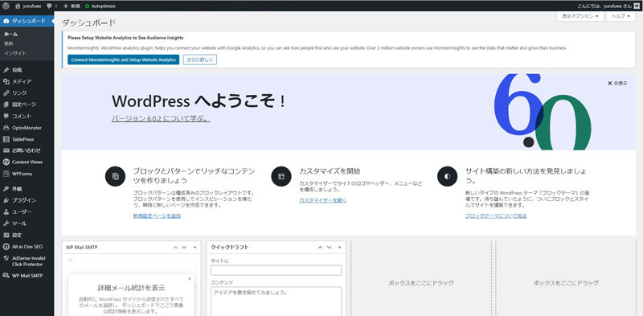
Task: Open the 新規固定ページを追加 link
Action: tap(157, 215)
